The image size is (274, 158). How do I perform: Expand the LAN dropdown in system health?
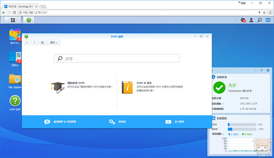218,104
